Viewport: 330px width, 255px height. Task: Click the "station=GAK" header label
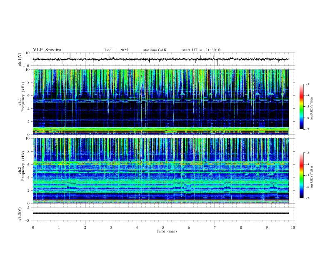click(155, 50)
